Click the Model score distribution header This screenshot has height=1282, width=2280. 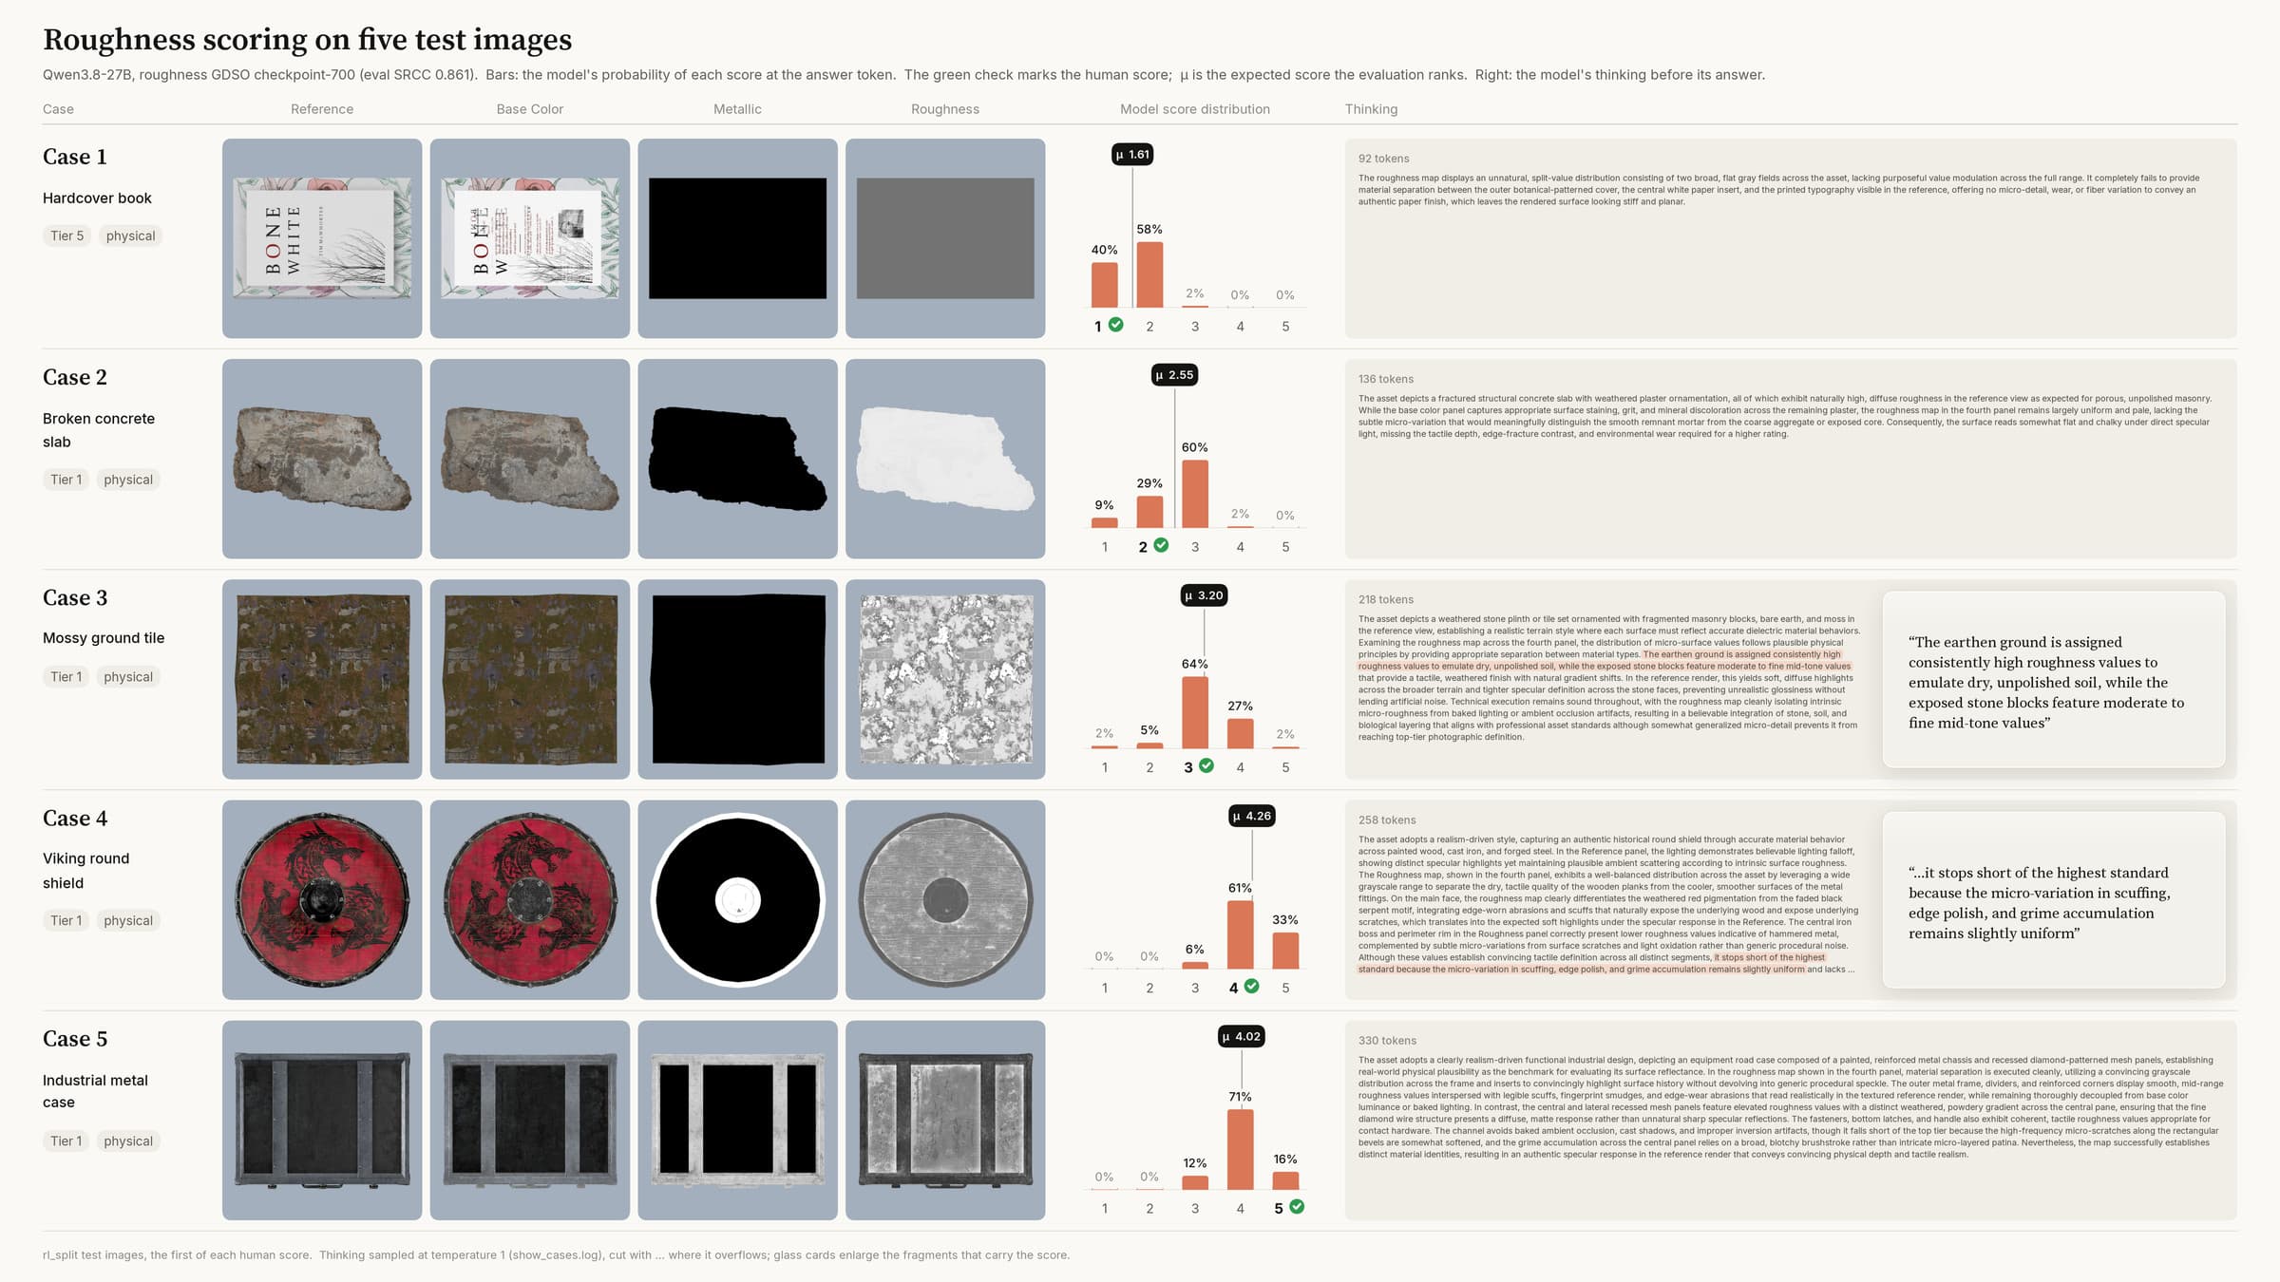click(1195, 109)
